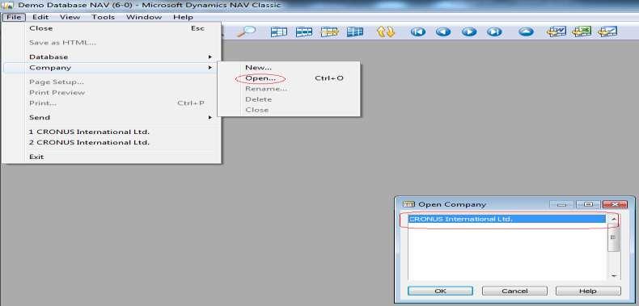Screen dimensions: 639x306
Task: Expand the Database submenu
Action: (x=112, y=57)
